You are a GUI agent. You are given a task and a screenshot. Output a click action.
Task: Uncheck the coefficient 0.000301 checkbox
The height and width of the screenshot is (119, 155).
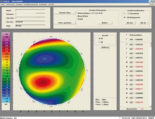[x=127, y=71]
